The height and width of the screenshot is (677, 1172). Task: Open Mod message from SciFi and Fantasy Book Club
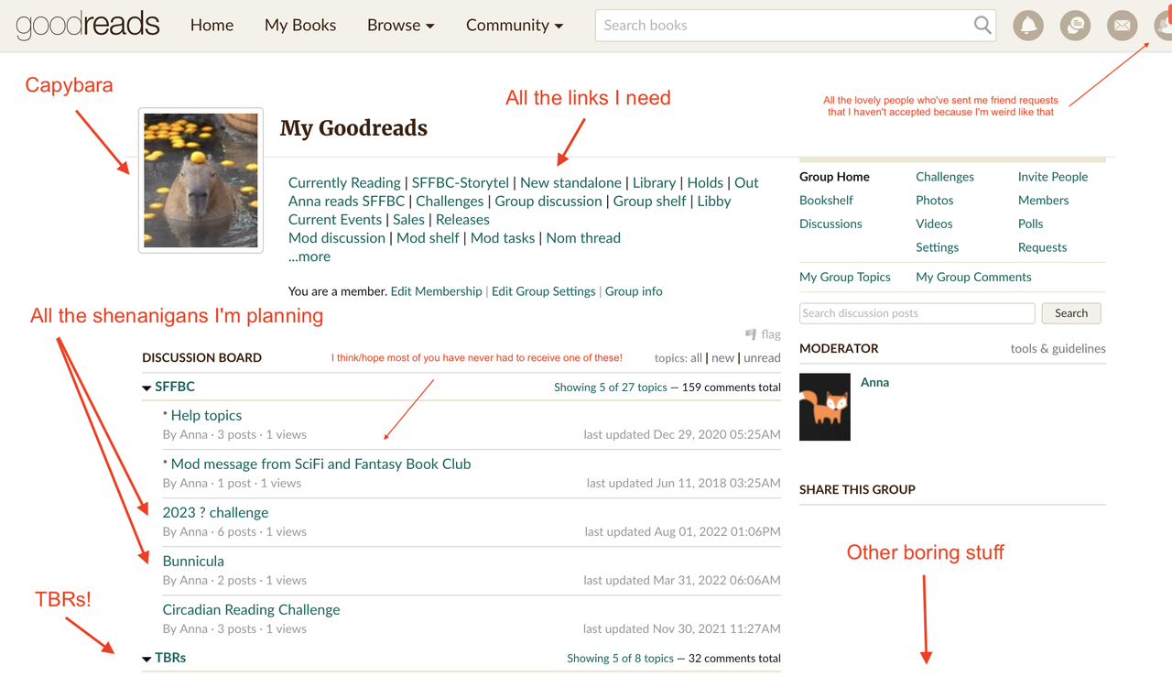pyautogui.click(x=320, y=464)
